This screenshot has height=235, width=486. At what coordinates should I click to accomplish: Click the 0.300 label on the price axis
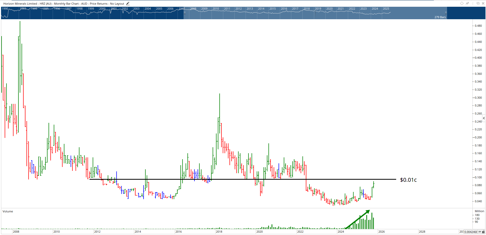click(x=478, y=98)
